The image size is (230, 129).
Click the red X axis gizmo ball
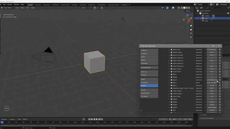pyautogui.click(x=189, y=21)
